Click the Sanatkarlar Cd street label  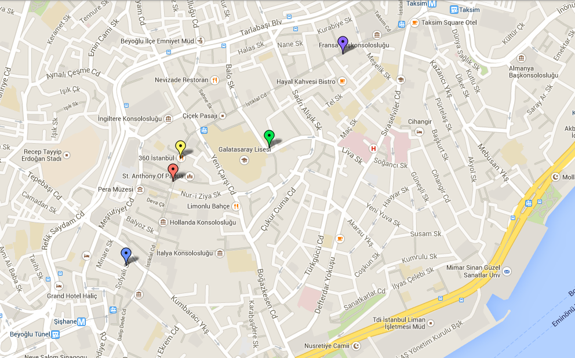[x=365, y=299]
